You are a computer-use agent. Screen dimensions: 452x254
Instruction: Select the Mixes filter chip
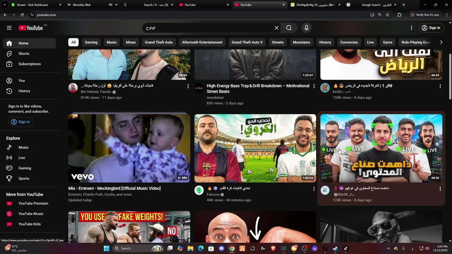131,42
